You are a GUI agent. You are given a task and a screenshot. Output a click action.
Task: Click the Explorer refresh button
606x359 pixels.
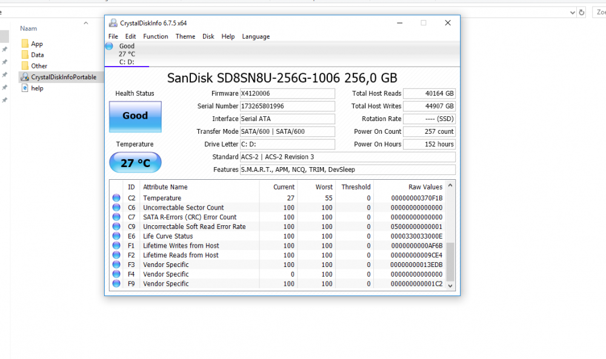coord(582,12)
